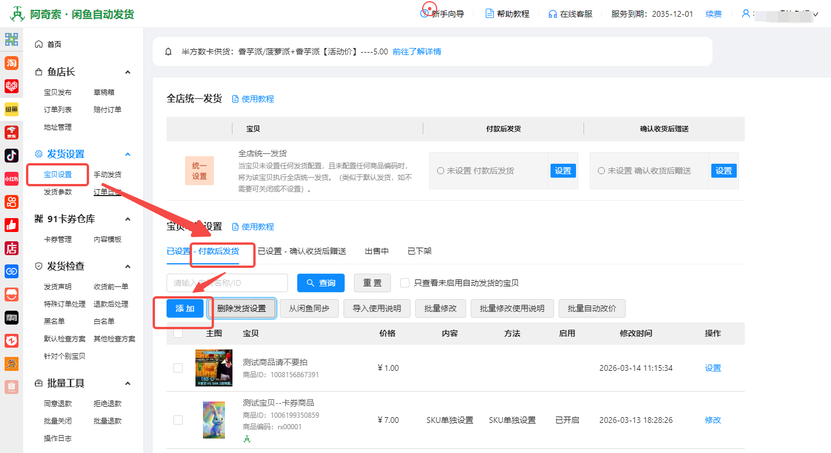831x453 pixels.
Task: Open 订单列表 in the sidebar menu
Action: [x=58, y=110]
